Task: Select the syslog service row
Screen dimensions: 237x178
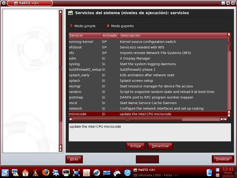Action: (x=148, y=64)
